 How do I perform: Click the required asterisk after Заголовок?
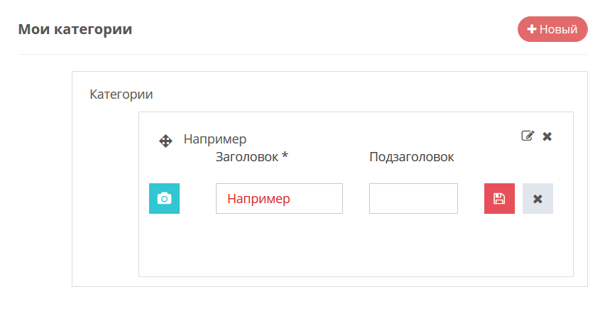pyautogui.click(x=285, y=156)
